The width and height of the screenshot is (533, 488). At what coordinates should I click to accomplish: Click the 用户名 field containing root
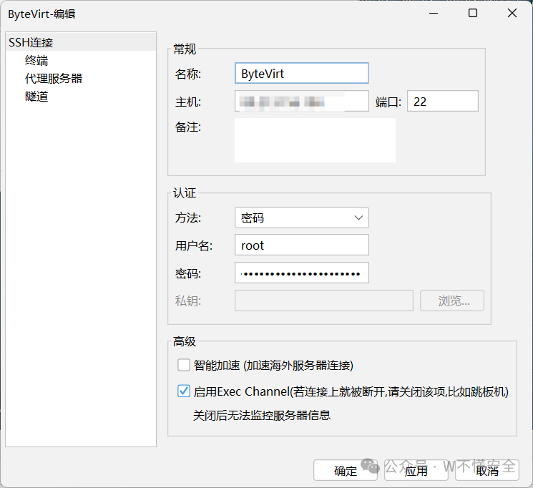point(301,245)
